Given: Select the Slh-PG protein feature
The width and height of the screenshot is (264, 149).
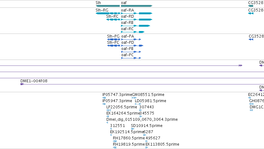Looking at the screenshot, I should pos(114,39).
